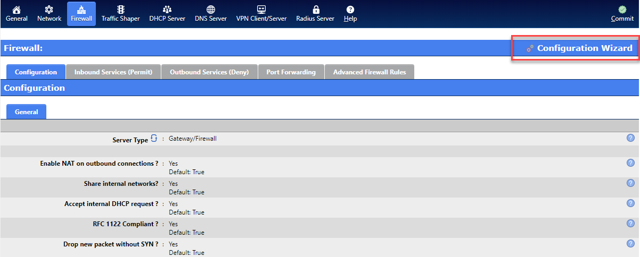
Task: Click the Server Type refresh icon
Action: point(154,139)
